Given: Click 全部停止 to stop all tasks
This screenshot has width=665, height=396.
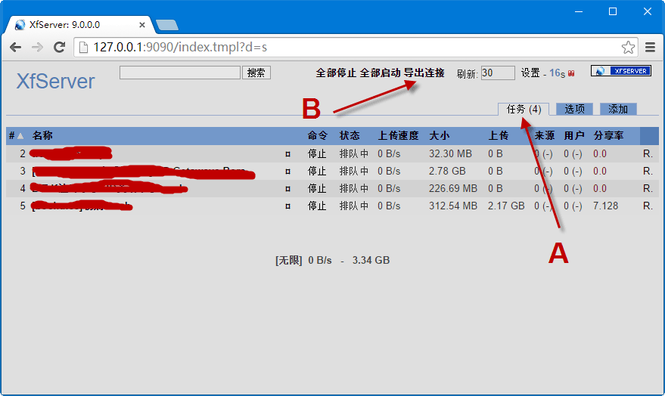Looking at the screenshot, I should [x=336, y=73].
